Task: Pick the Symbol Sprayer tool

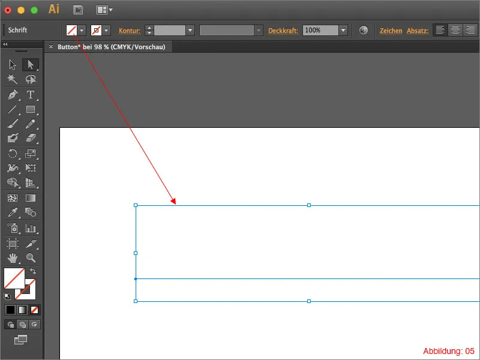Action: point(13,228)
